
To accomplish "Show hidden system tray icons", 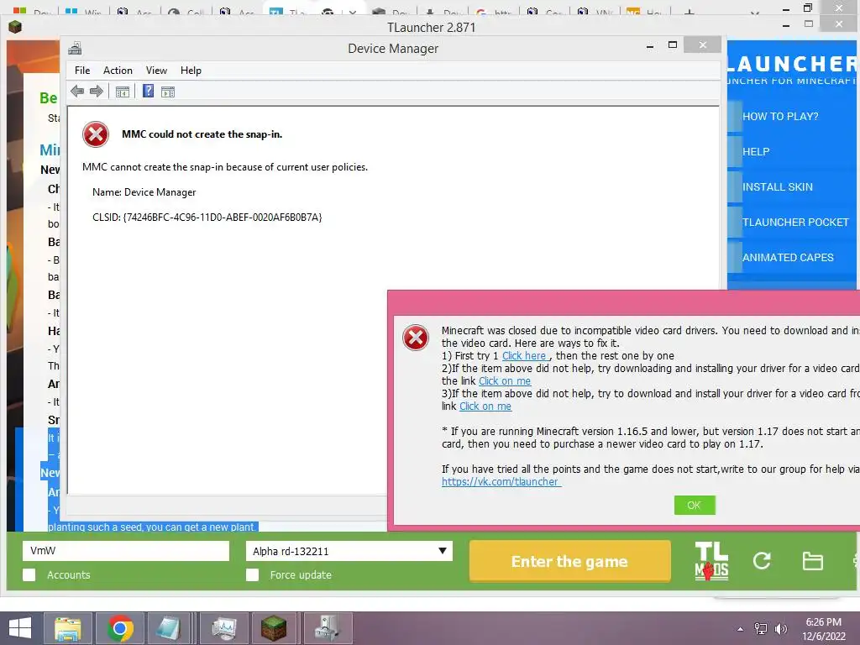I will pyautogui.click(x=741, y=629).
